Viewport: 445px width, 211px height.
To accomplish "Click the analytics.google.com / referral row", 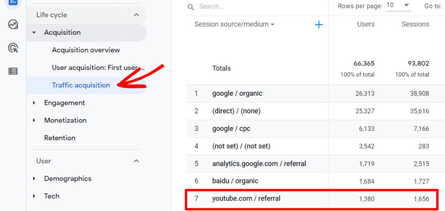I will (315, 164).
